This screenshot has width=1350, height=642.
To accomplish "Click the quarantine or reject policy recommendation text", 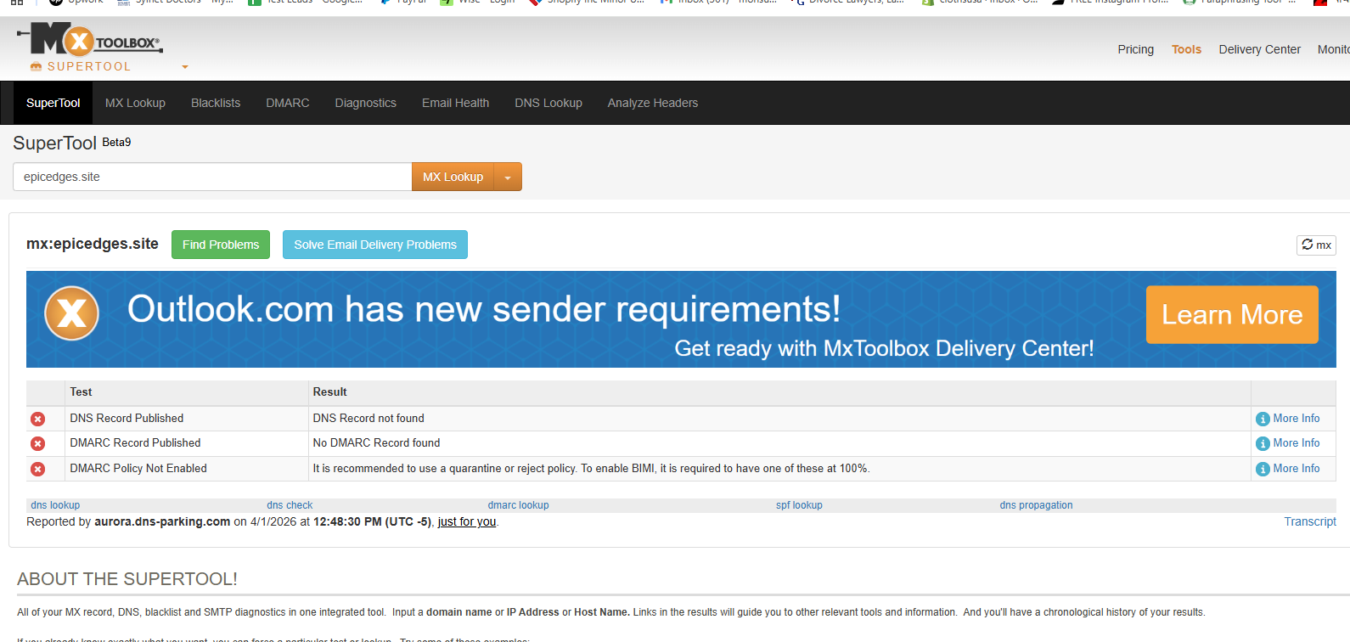I will tap(591, 468).
